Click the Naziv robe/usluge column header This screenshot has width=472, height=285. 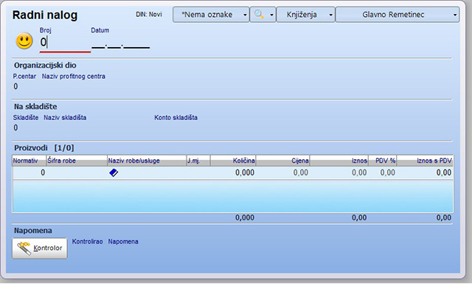point(147,161)
